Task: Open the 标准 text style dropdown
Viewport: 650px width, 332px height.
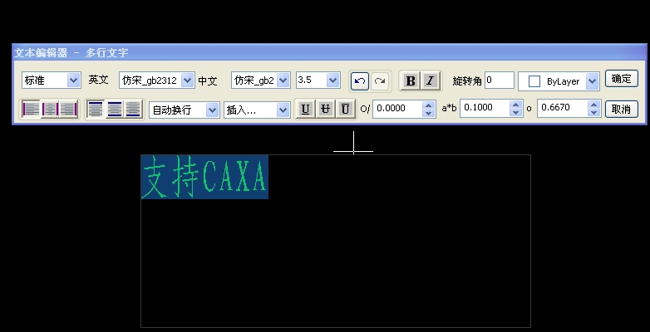Action: click(73, 81)
